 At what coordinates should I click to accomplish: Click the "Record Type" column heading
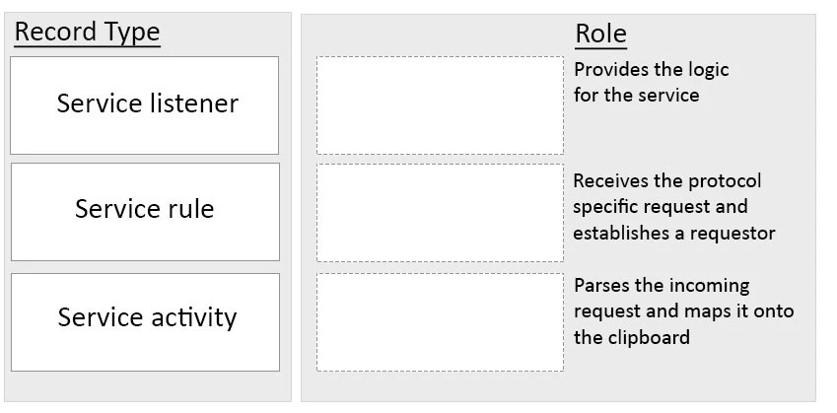pos(87,32)
